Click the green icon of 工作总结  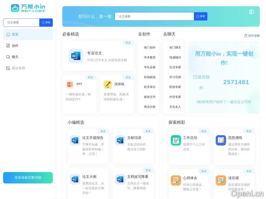coord(176,140)
